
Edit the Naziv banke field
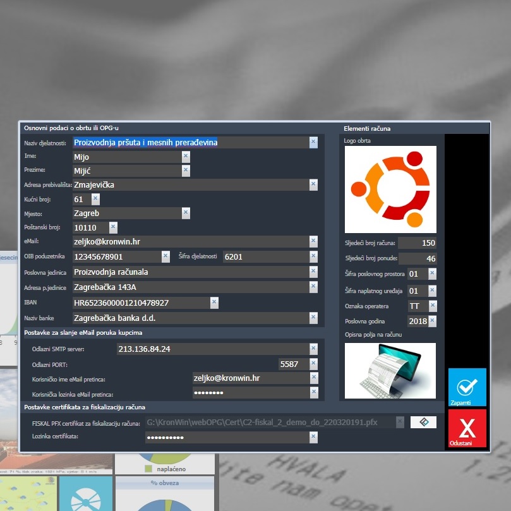pyautogui.click(x=191, y=318)
